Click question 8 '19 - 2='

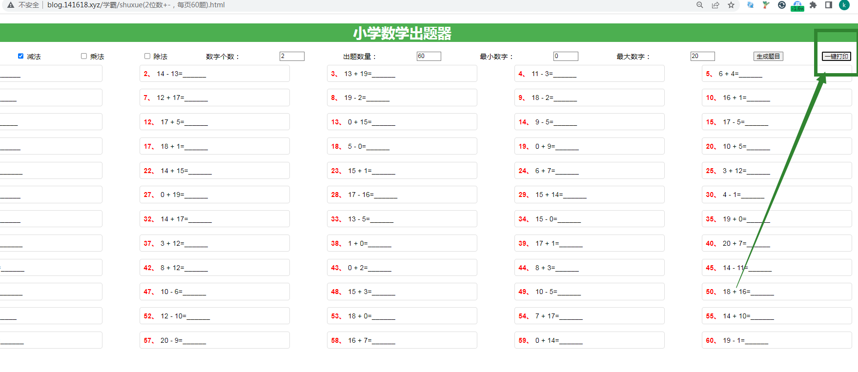(402, 98)
